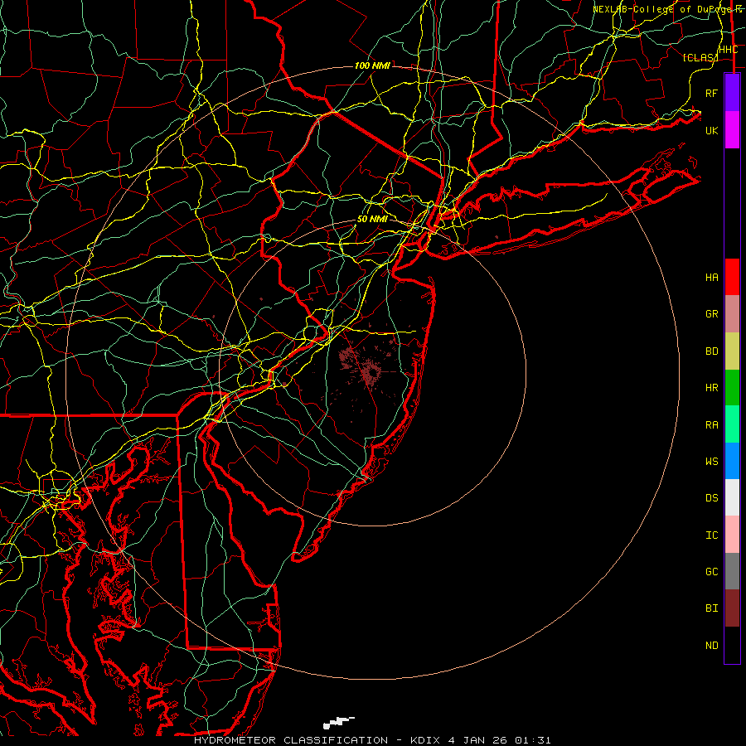The height and width of the screenshot is (746, 746).
Task: Click the HR legend label
Action: tap(712, 388)
